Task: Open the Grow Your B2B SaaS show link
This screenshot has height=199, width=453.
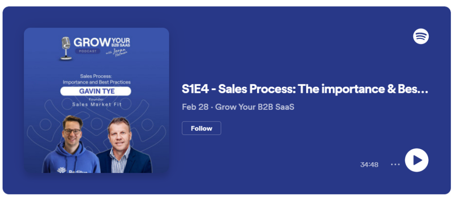Action: 255,107
